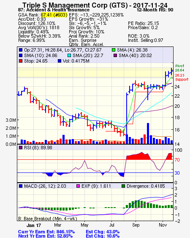This screenshot has height=238, width=190.
Task: Click the SMA (40): 20.02 legend label
Action: (x=135, y=55)
